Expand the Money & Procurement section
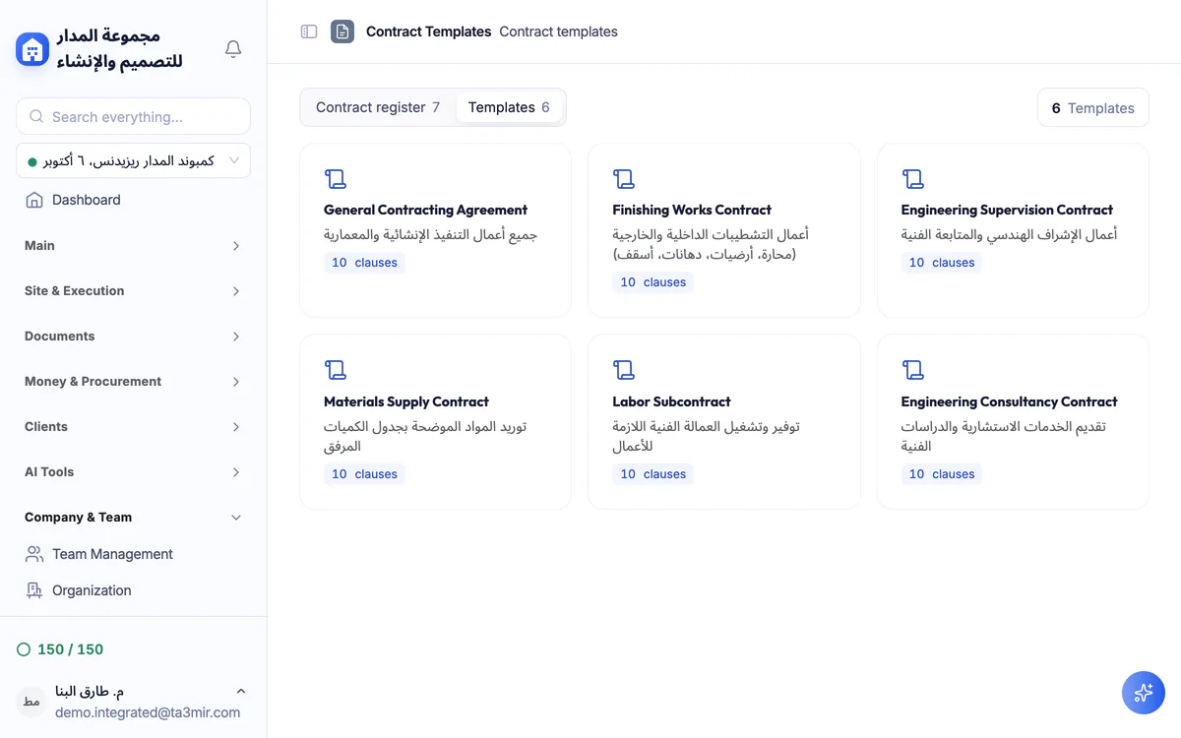Image resolution: width=1181 pixels, height=738 pixels. [133, 382]
